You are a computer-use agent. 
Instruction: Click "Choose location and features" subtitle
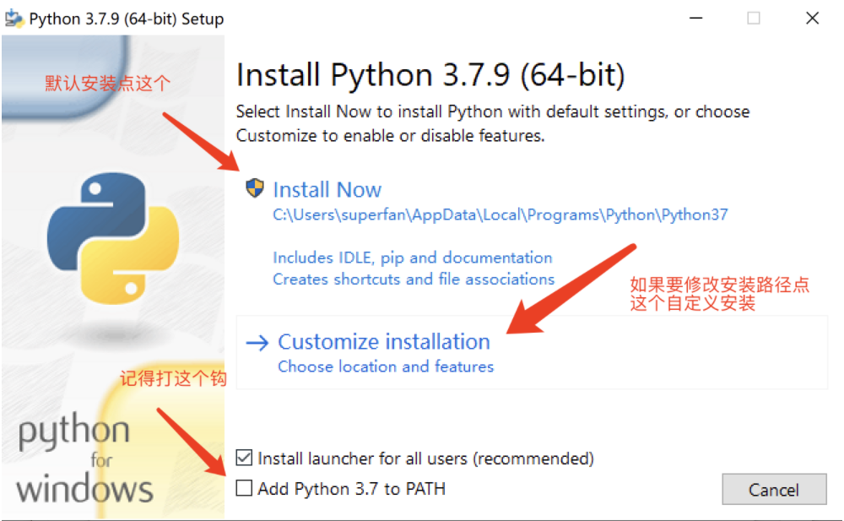386,366
